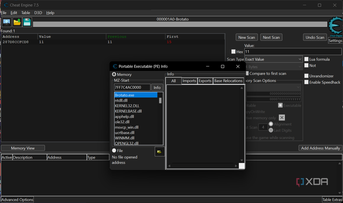Screen dimensions: 343x203
Task: Toggle the Hex checkbox
Action: pos(233,51)
